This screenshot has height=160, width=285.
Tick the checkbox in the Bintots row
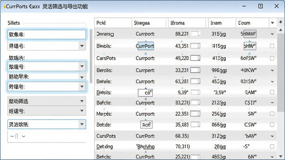(272, 92)
